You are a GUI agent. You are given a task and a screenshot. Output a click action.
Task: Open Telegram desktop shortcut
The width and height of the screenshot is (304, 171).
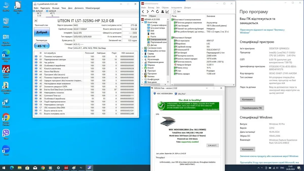(x=6, y=103)
